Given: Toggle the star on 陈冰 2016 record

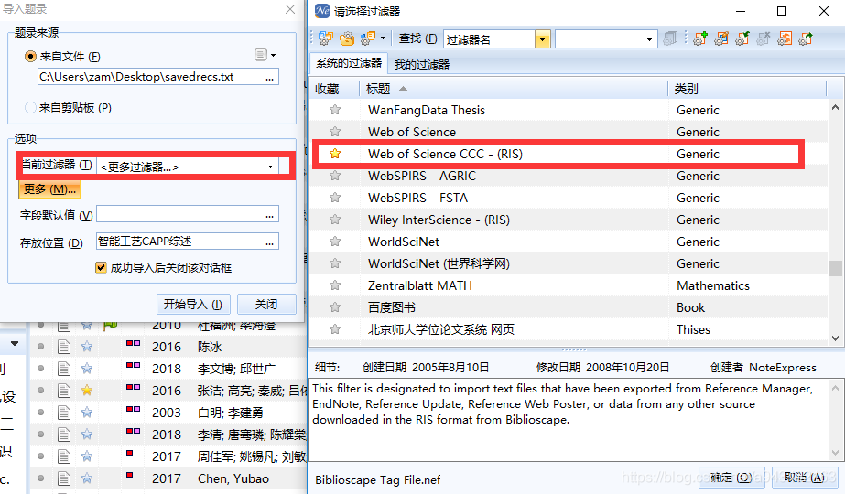Looking at the screenshot, I should 87,347.
